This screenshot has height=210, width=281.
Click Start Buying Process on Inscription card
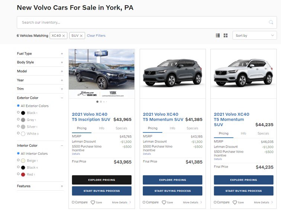101,191
